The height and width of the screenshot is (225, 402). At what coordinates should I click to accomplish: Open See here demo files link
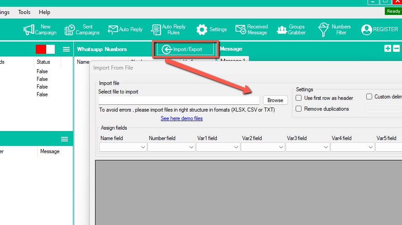[182, 118]
